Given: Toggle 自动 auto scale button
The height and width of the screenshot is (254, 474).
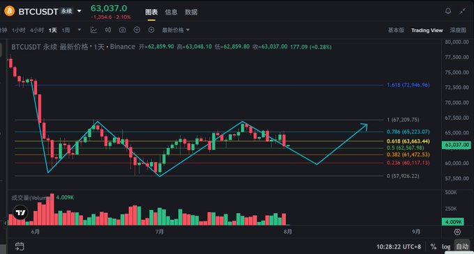Looking at the screenshot, I should 462,246.
